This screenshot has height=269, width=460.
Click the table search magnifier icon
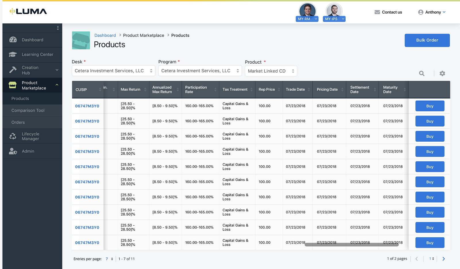(x=421, y=73)
